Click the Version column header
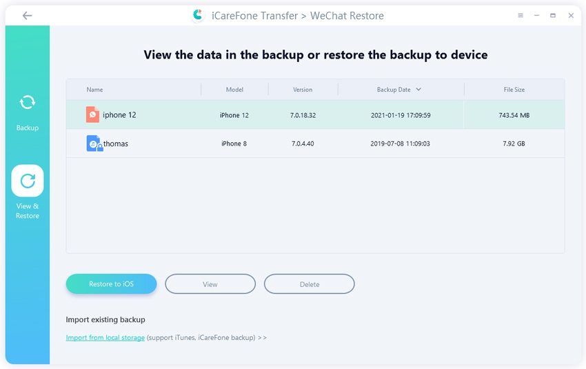 coord(303,90)
